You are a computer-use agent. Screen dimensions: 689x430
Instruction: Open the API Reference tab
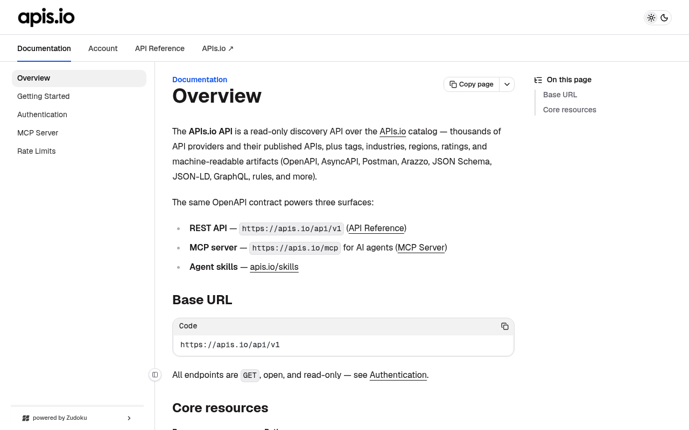pyautogui.click(x=160, y=48)
